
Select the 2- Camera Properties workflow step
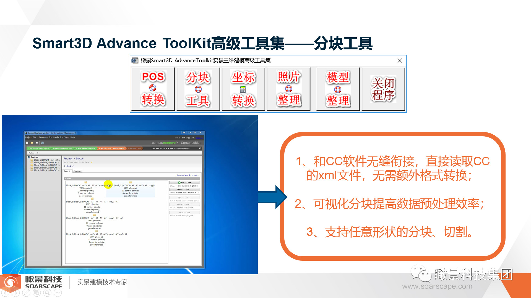pyautogui.click(x=63, y=148)
